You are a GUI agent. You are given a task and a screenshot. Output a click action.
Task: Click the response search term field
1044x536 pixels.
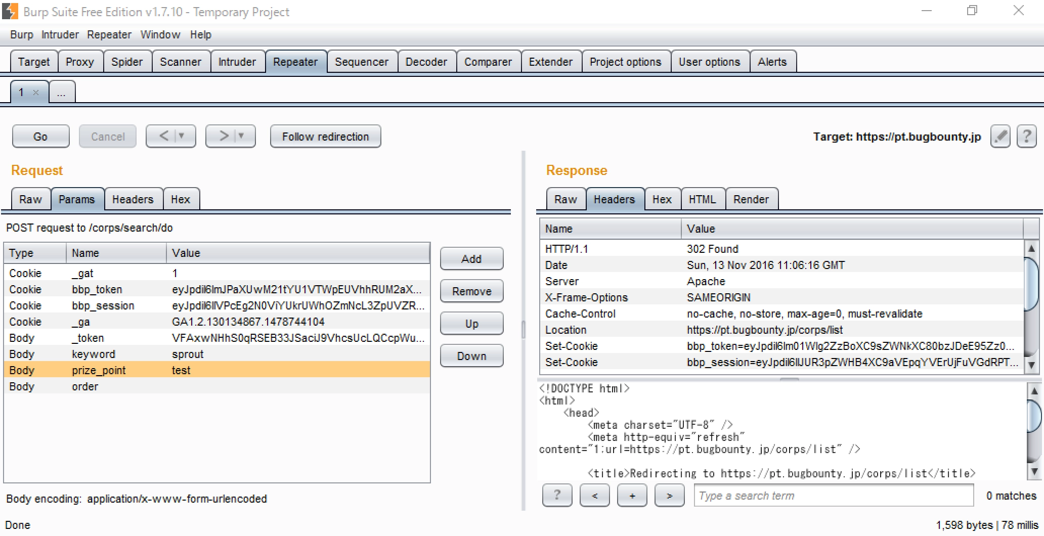tap(833, 496)
